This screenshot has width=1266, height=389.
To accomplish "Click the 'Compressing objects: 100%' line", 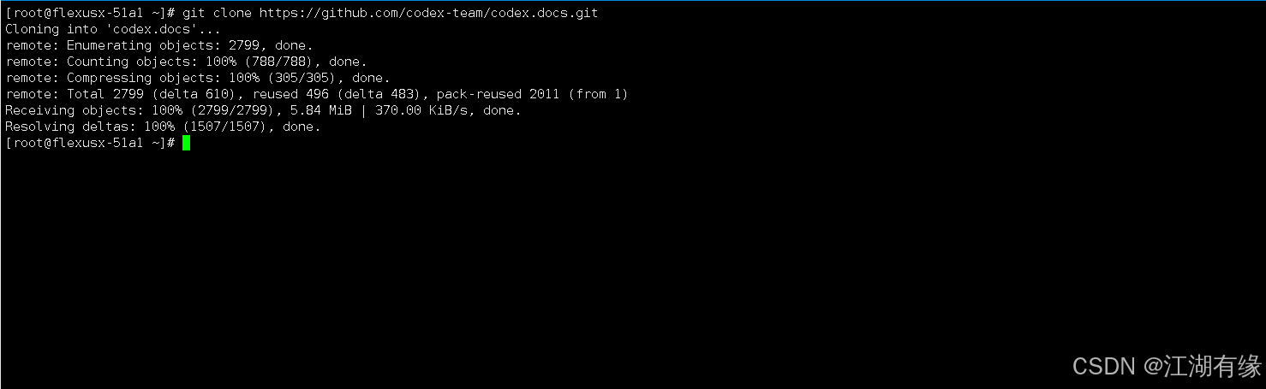I will pos(198,79).
